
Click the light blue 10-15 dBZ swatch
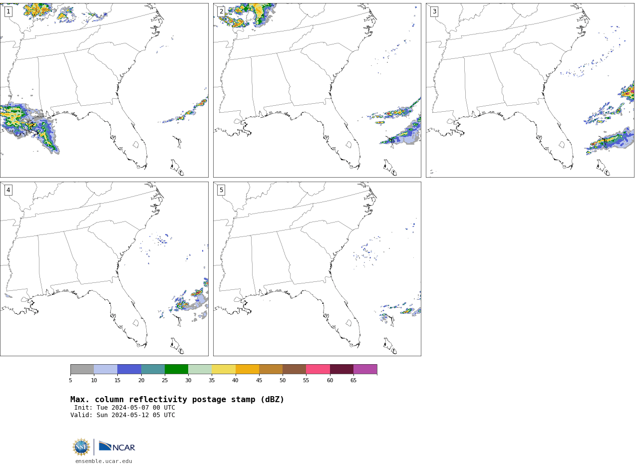[x=106, y=369]
